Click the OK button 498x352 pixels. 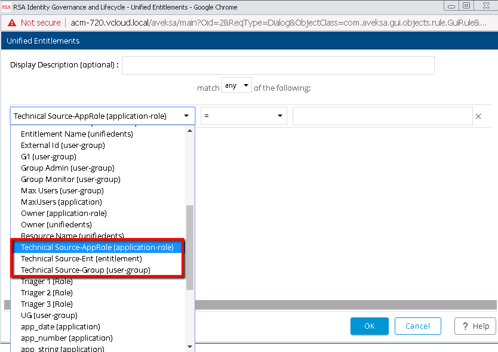pyautogui.click(x=370, y=326)
